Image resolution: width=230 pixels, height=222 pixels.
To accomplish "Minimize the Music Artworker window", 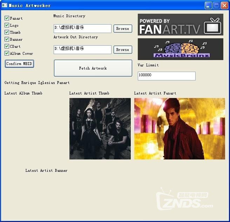I will pos(208,6).
